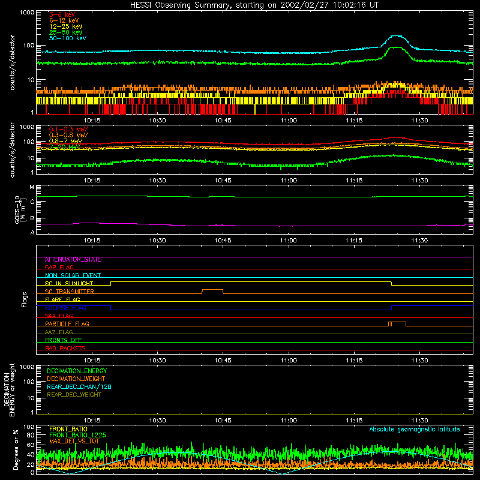Screen dimensions: 480x480
Task: Click the red BAD_PACKETS label
Action: (x=65, y=348)
